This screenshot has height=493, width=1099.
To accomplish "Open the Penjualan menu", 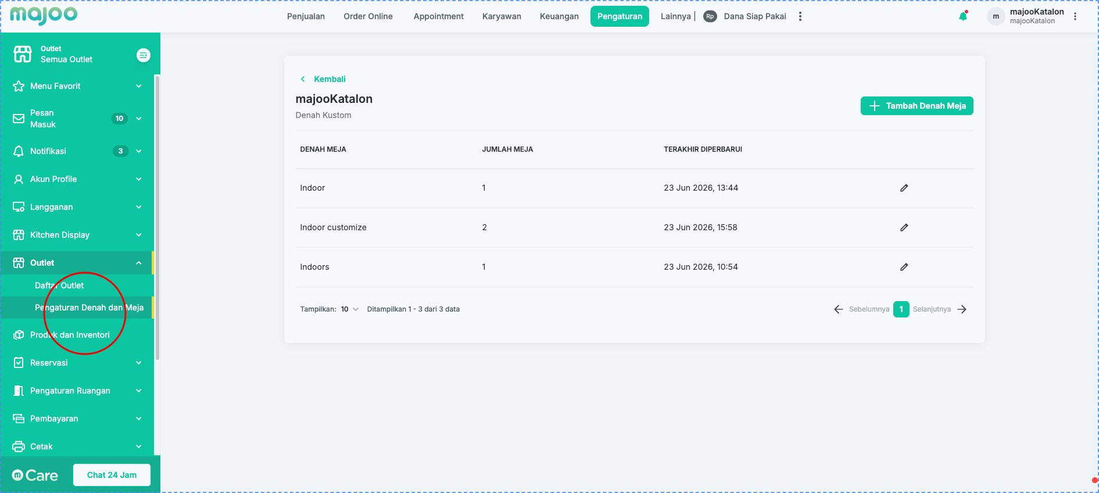I will (306, 16).
